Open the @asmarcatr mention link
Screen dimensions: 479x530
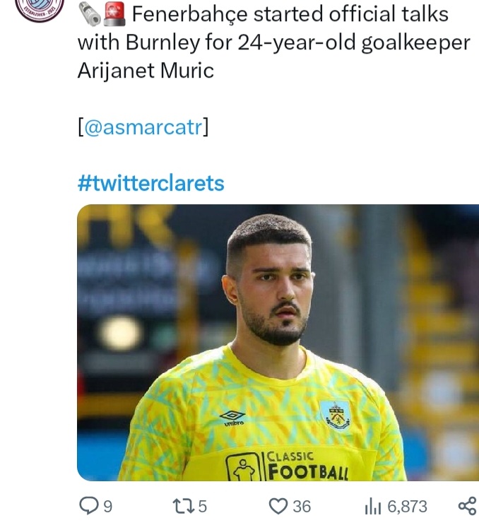pyautogui.click(x=143, y=128)
